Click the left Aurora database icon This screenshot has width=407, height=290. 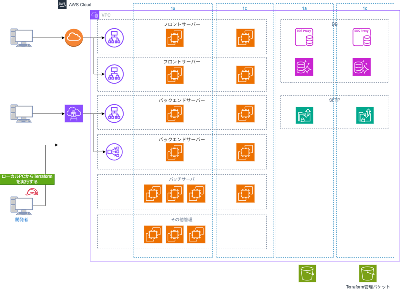[304, 67]
